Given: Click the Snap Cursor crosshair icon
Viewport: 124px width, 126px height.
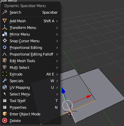Looking at the screenshot, I should coord(5,41).
